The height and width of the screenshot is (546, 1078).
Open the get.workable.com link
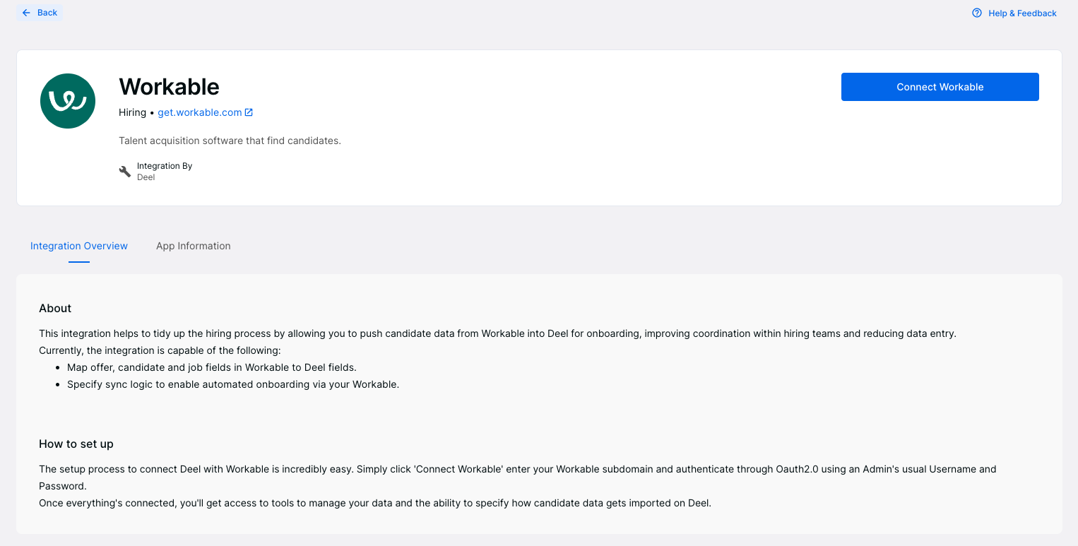coord(200,112)
